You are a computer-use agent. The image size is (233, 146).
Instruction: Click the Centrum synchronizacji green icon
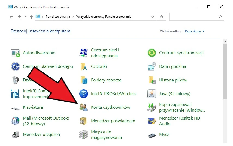[x=152, y=53]
